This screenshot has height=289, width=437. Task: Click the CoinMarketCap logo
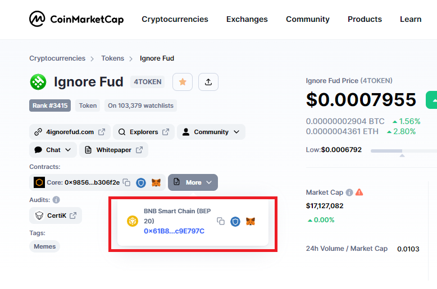(x=76, y=19)
